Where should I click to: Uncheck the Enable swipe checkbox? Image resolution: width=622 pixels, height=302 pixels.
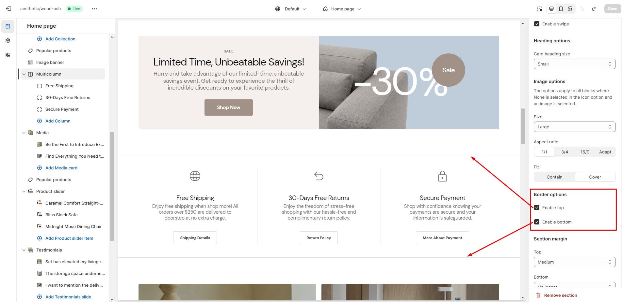537,24
